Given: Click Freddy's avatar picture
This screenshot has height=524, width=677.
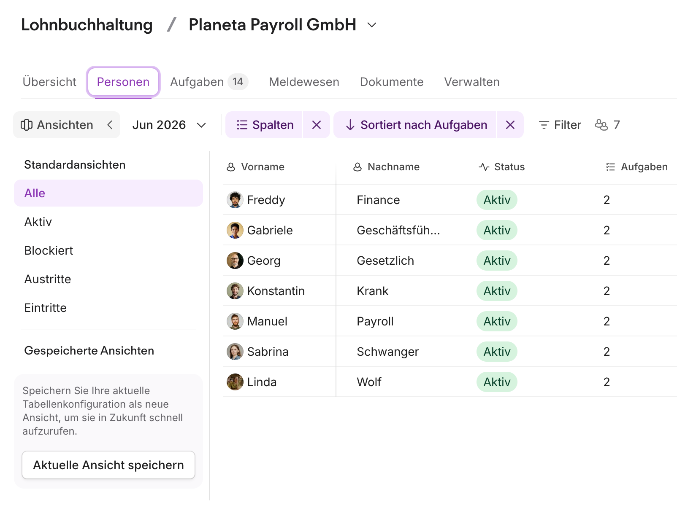Looking at the screenshot, I should pyautogui.click(x=235, y=200).
